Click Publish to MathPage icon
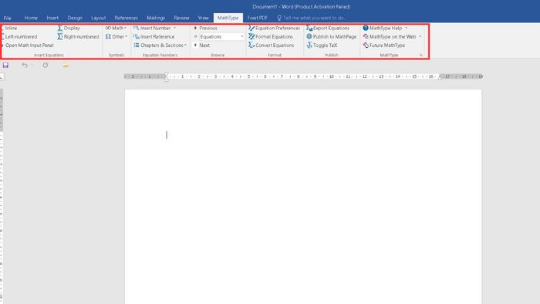The width and height of the screenshot is (540, 304). click(309, 36)
